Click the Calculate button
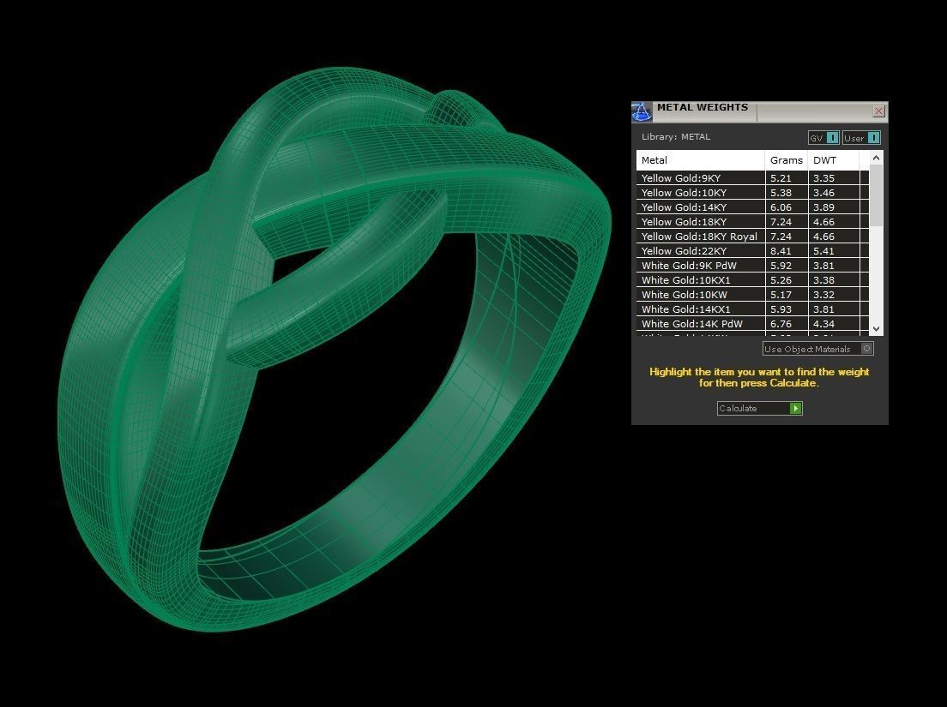947x707 pixels. tap(760, 409)
